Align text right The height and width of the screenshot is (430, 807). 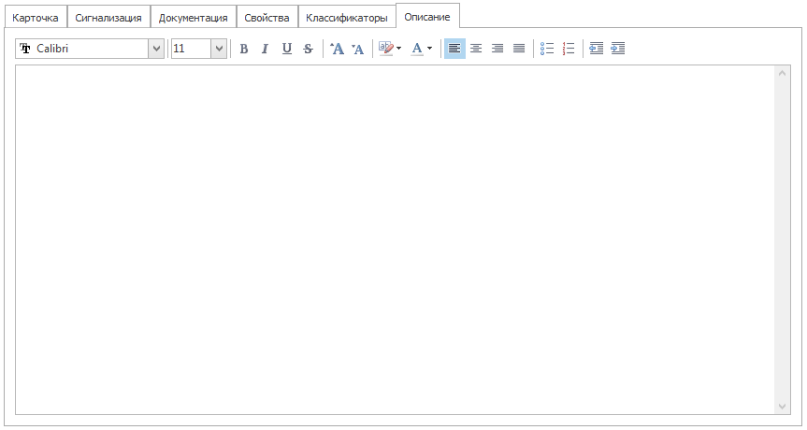(x=497, y=49)
